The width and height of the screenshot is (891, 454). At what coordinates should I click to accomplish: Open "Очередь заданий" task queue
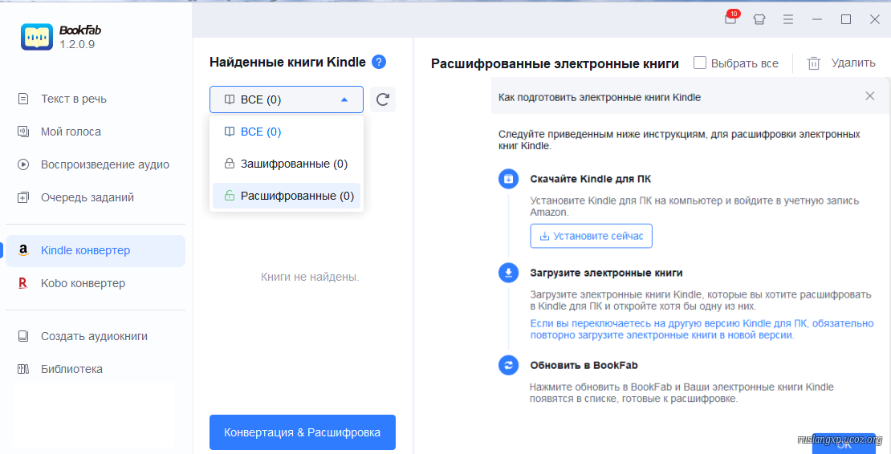click(87, 197)
